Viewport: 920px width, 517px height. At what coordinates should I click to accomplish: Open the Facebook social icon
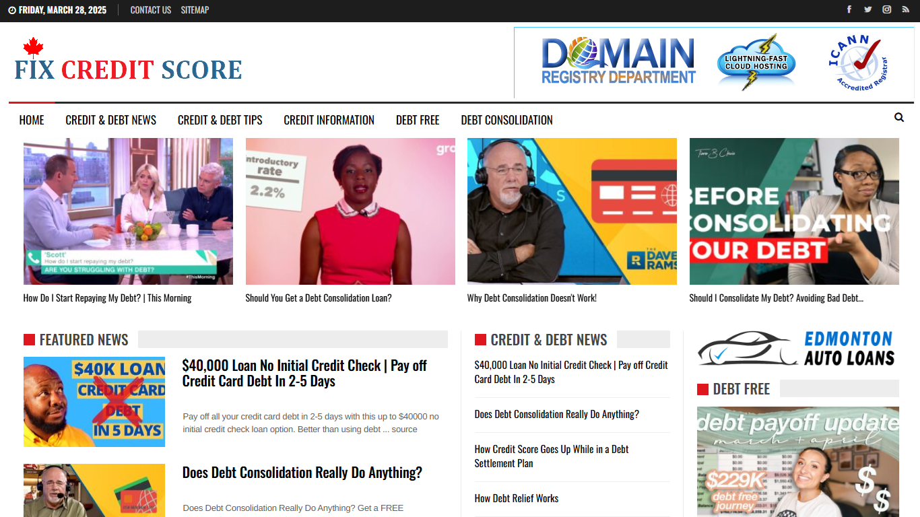849,9
